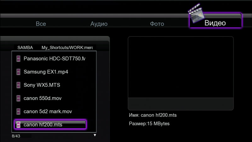This screenshot has height=142, width=252.
Task: Open the Panasonic HDC-SDT750 video file
Action: pyautogui.click(x=54, y=59)
